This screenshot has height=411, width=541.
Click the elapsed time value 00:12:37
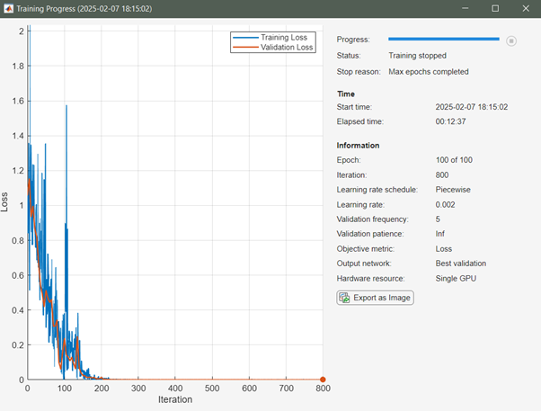click(x=450, y=121)
